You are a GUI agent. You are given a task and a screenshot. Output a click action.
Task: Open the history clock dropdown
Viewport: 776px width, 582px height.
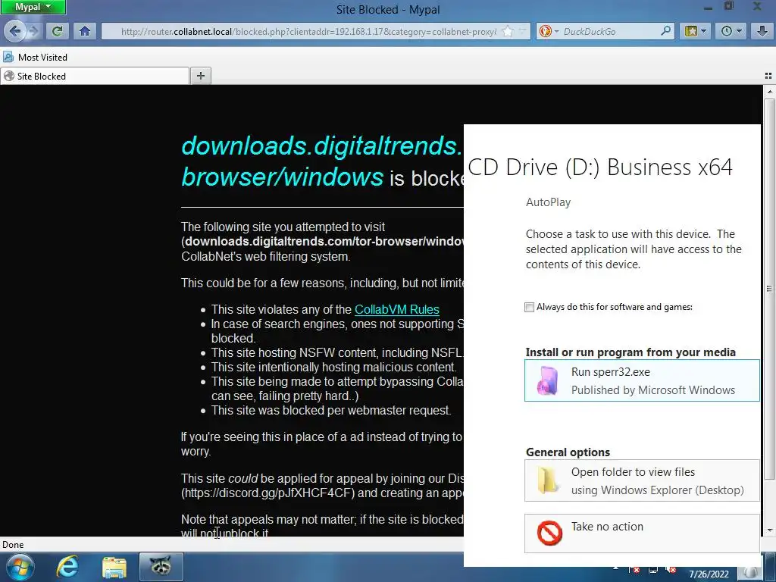point(731,31)
